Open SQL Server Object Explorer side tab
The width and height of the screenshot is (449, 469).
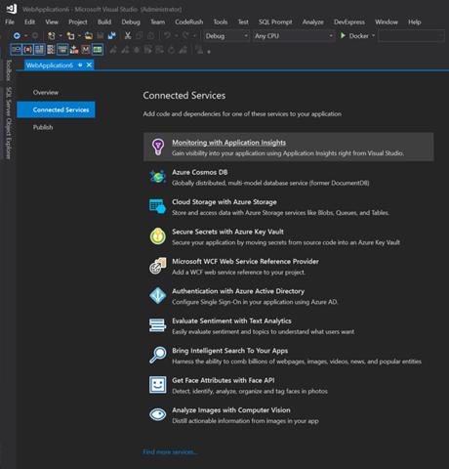click(9, 123)
